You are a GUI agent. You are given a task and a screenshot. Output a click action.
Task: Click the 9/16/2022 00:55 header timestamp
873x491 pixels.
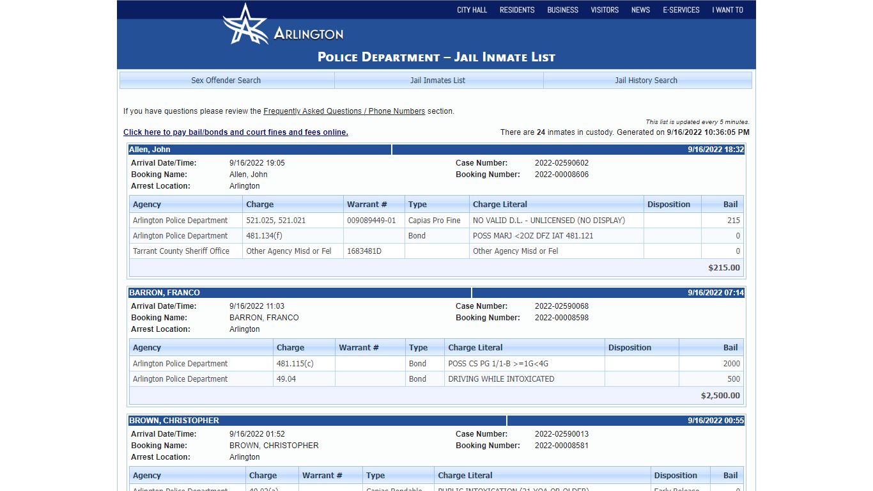pos(716,421)
